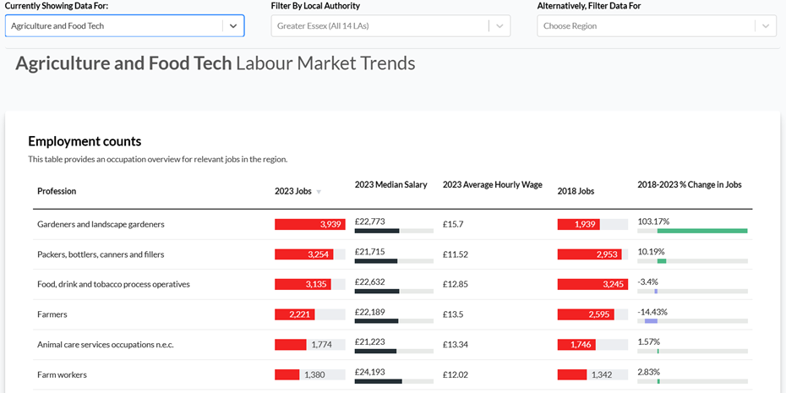Click green 103.17% change bar
The image size is (786, 393).
[702, 231]
